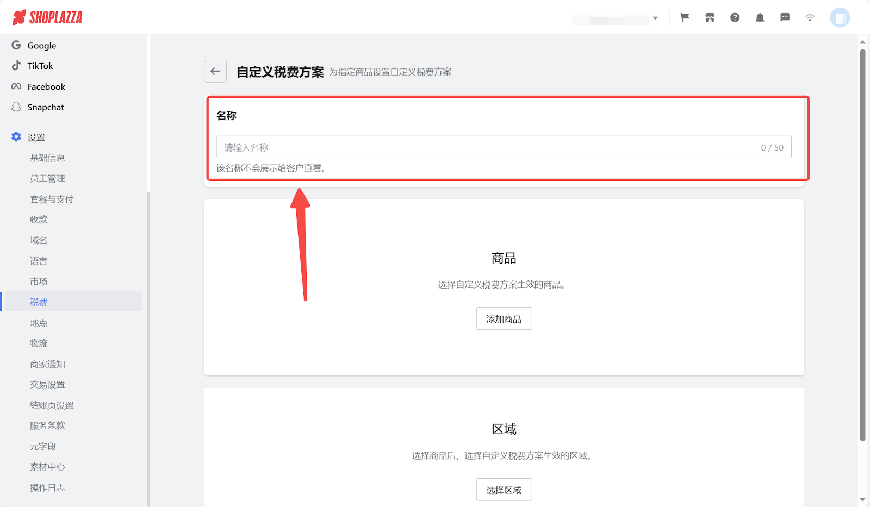
Task: Click the TikTok icon in sidebar
Action: click(x=16, y=66)
